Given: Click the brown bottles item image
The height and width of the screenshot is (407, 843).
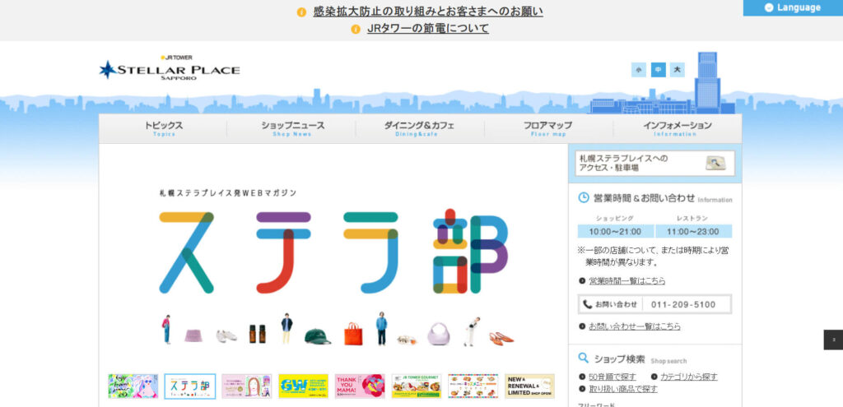Looking at the screenshot, I should [258, 334].
